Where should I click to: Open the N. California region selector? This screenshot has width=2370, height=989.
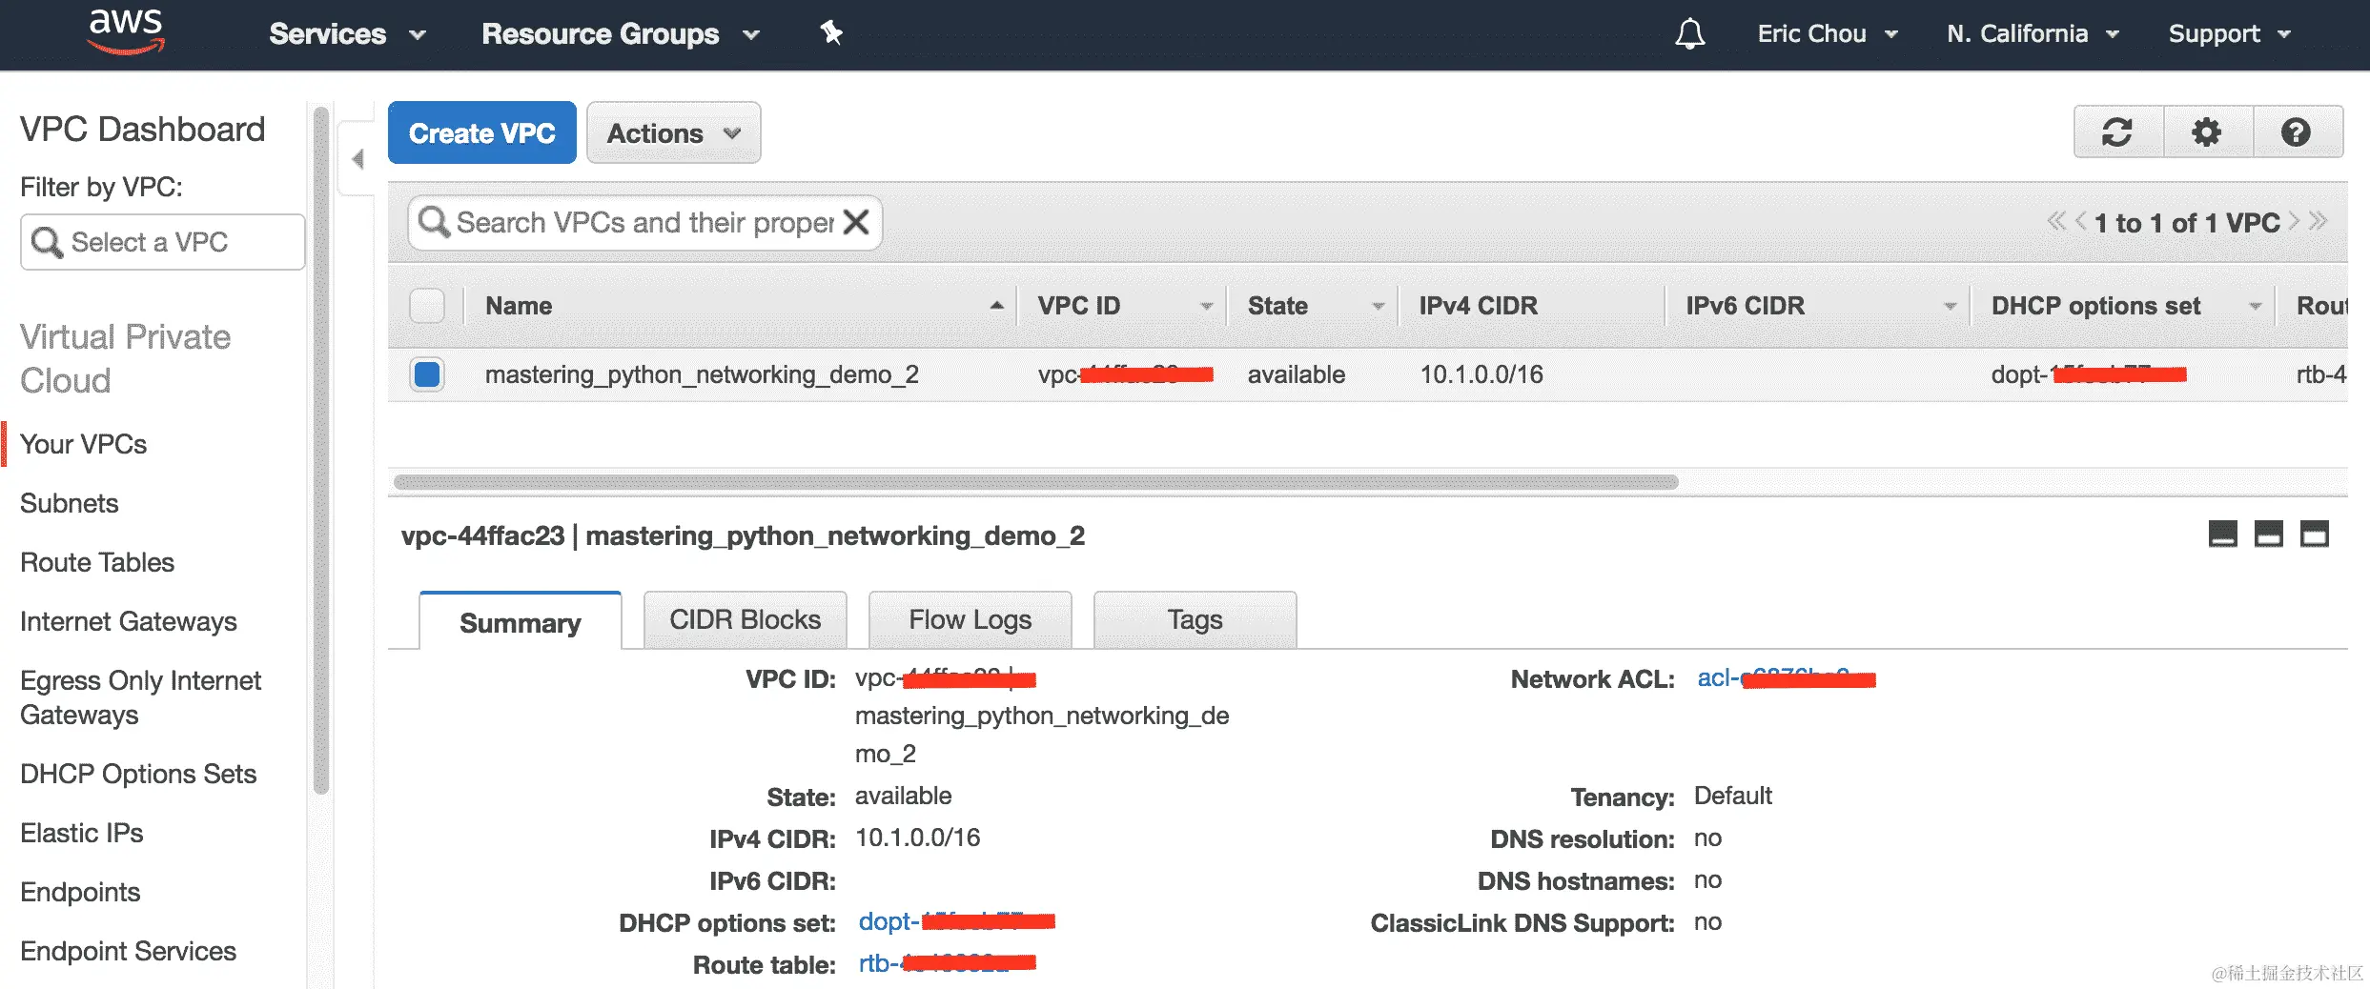2032,34
